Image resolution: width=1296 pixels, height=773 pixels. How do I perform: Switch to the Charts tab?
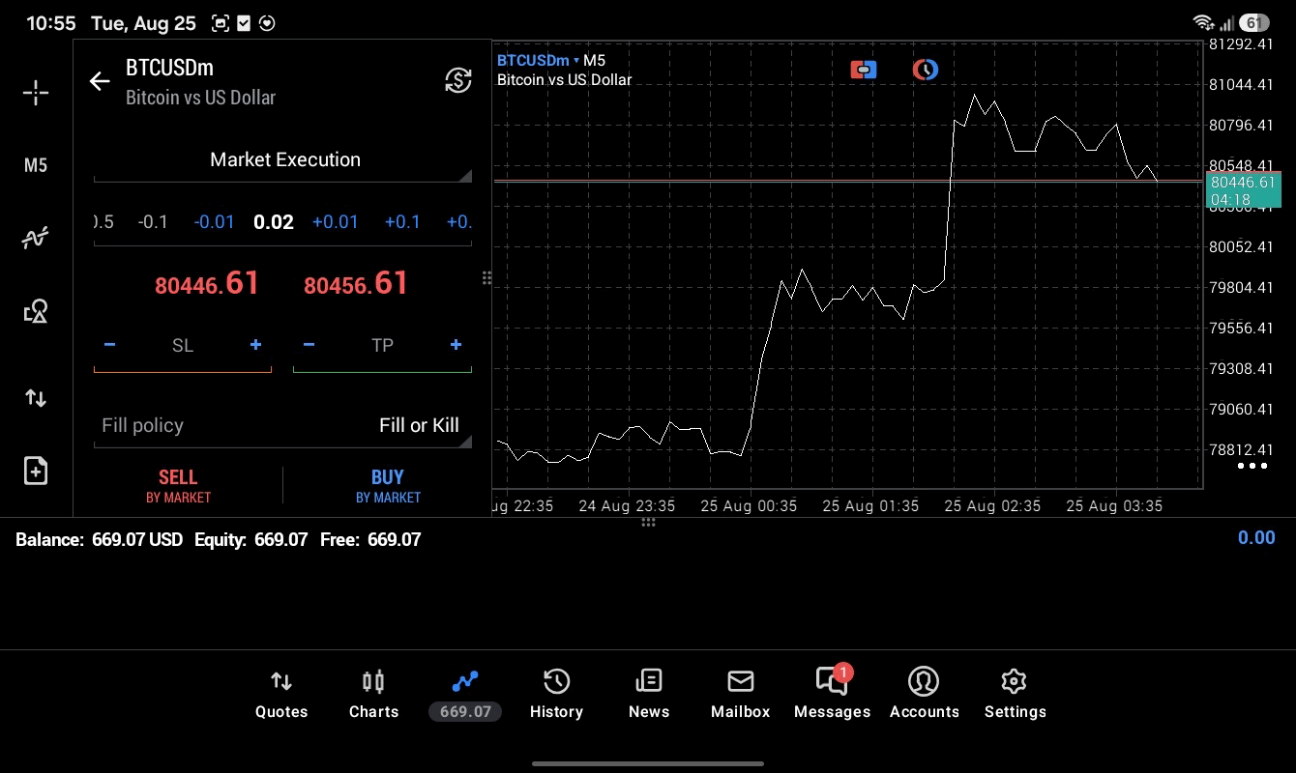click(373, 695)
